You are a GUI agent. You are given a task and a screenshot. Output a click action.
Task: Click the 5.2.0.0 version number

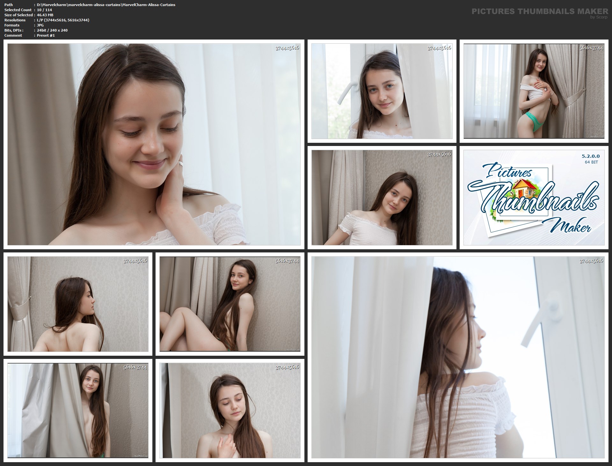coord(590,156)
